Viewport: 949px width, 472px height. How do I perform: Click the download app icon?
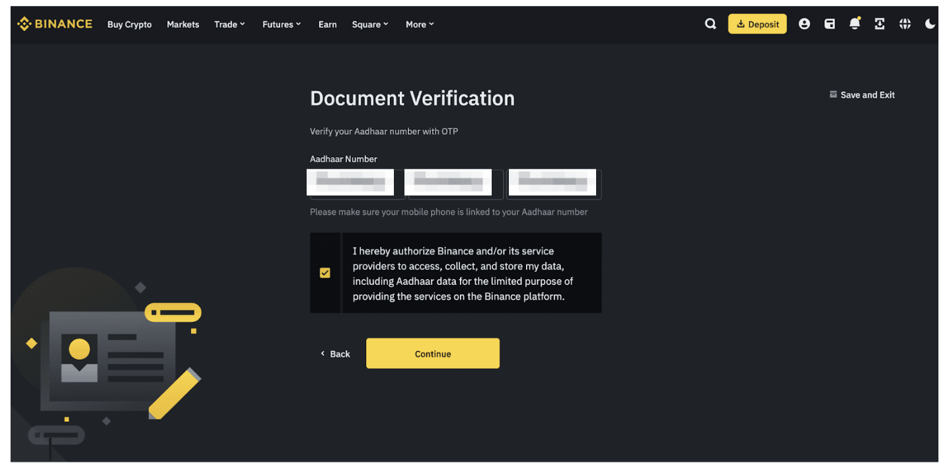[x=880, y=24]
